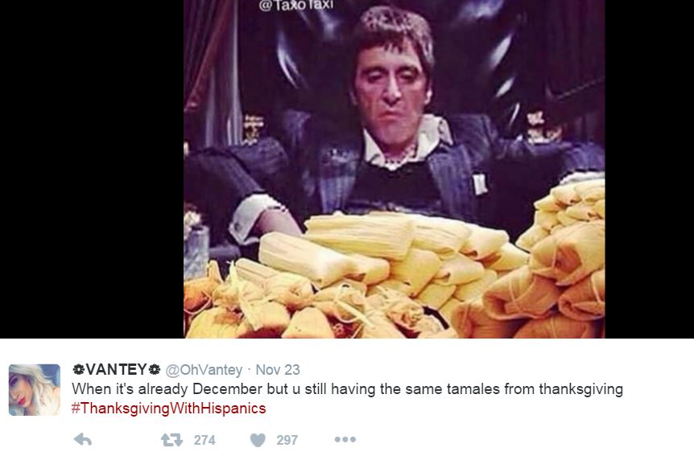Click the VANTEY display name
The height and width of the screenshot is (460, 694).
coord(116,369)
